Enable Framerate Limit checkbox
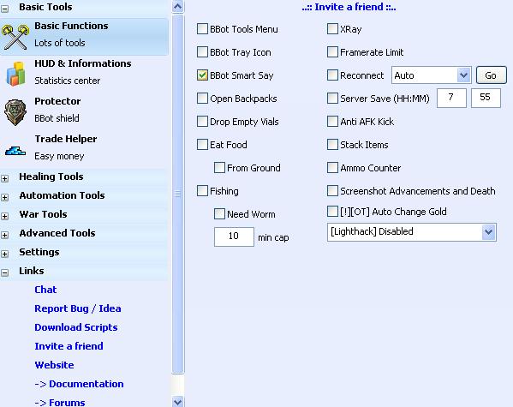The height and width of the screenshot is (407, 513). (332, 51)
